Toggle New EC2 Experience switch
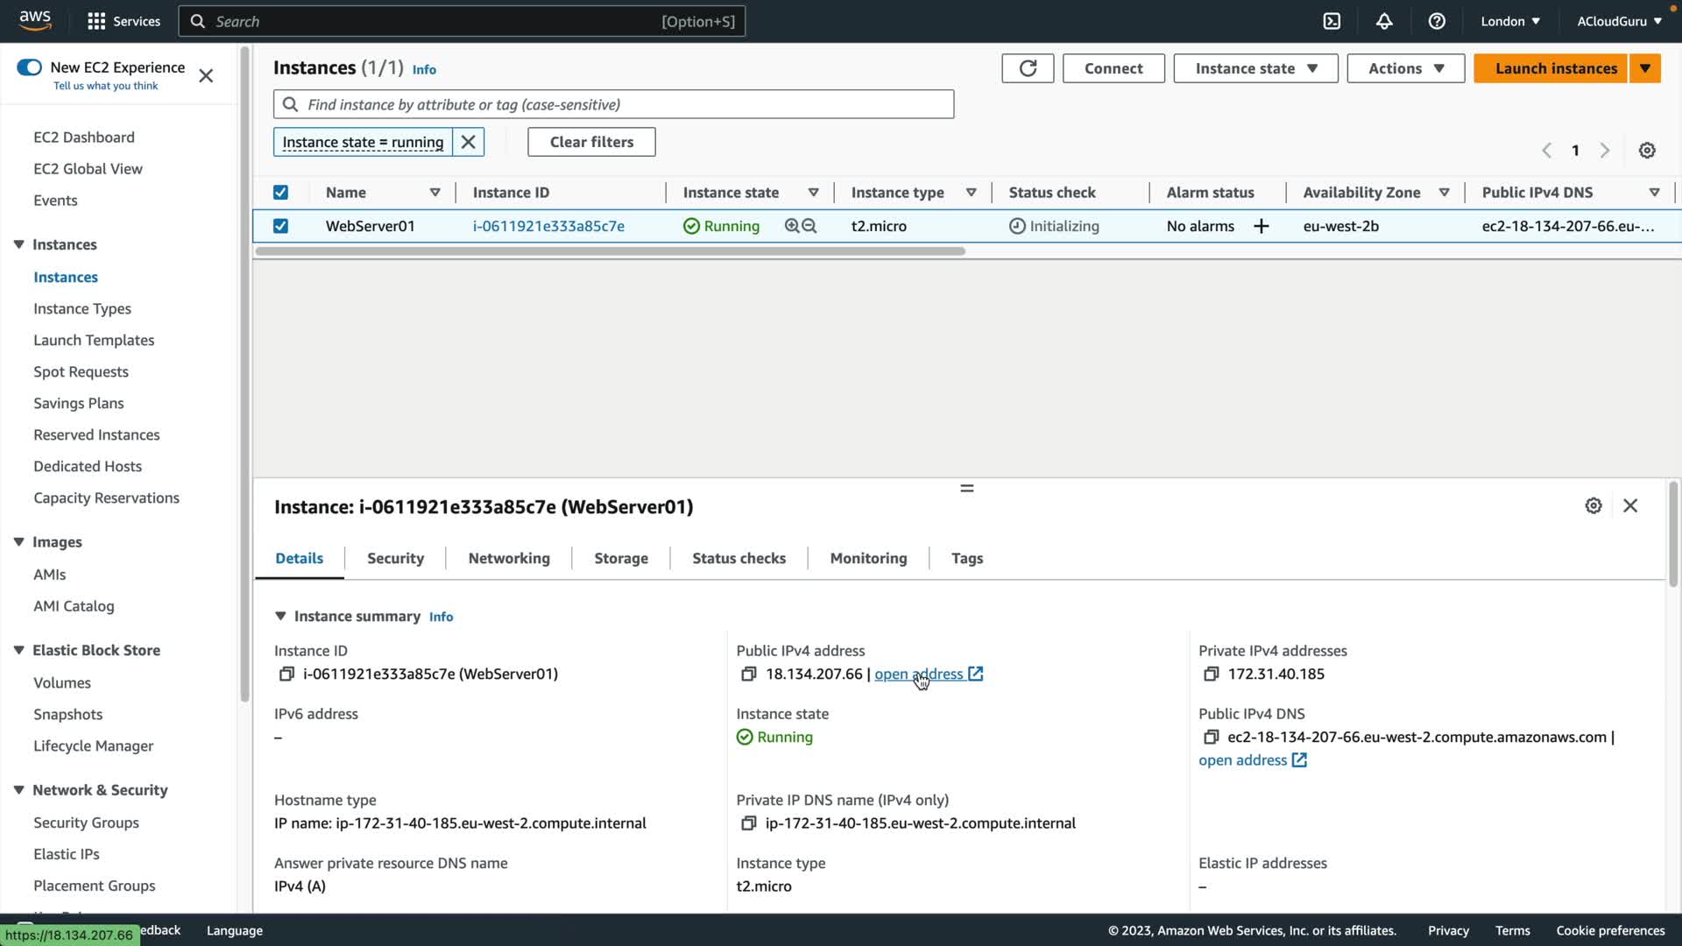 coord(29,67)
